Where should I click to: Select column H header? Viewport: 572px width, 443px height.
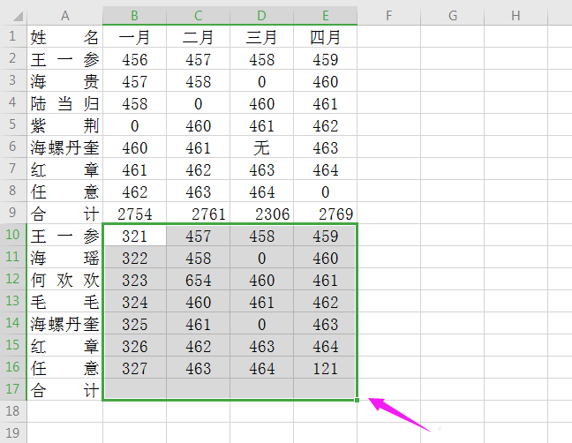[x=516, y=16]
